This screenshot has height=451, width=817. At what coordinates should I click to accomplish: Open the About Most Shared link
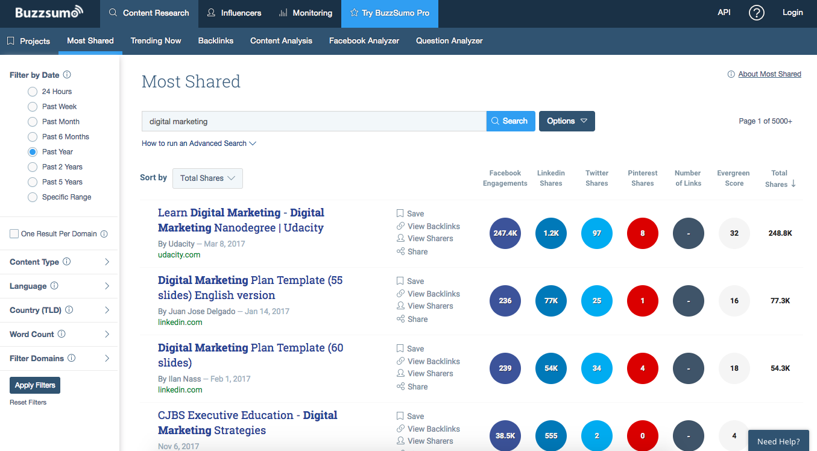769,74
